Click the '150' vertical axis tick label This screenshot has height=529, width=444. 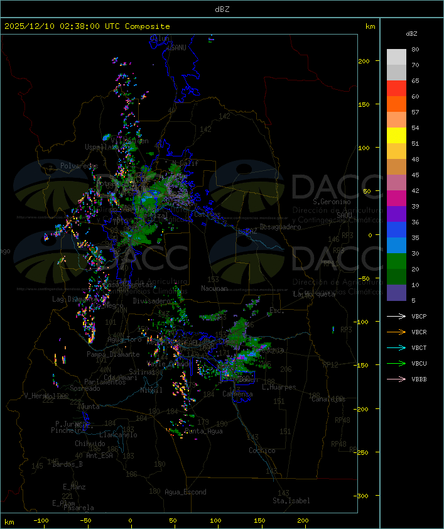364,104
